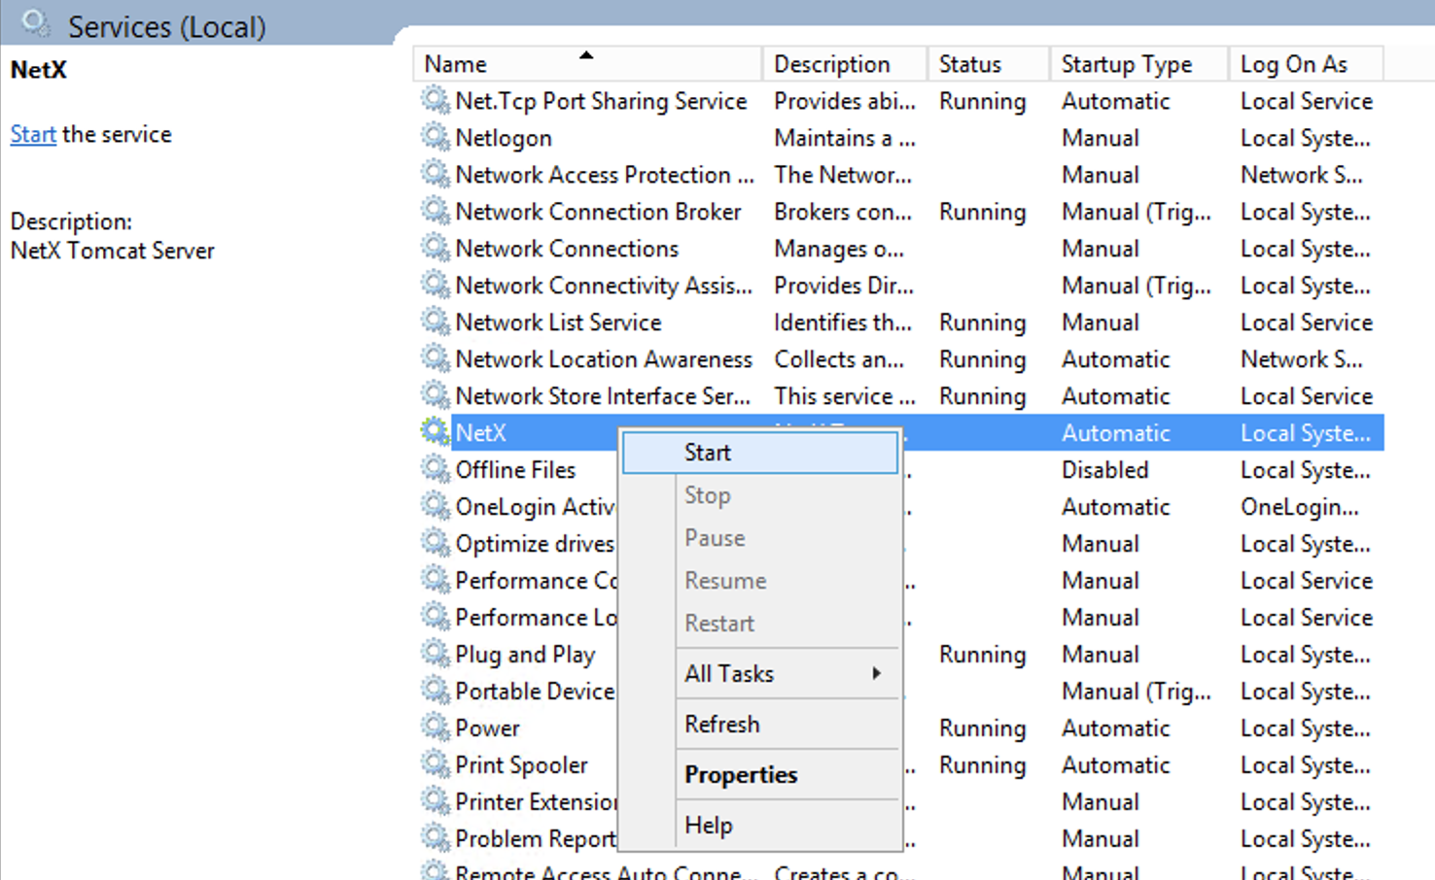Select Refresh in the context menu
The width and height of the screenshot is (1435, 880).
[721, 725]
